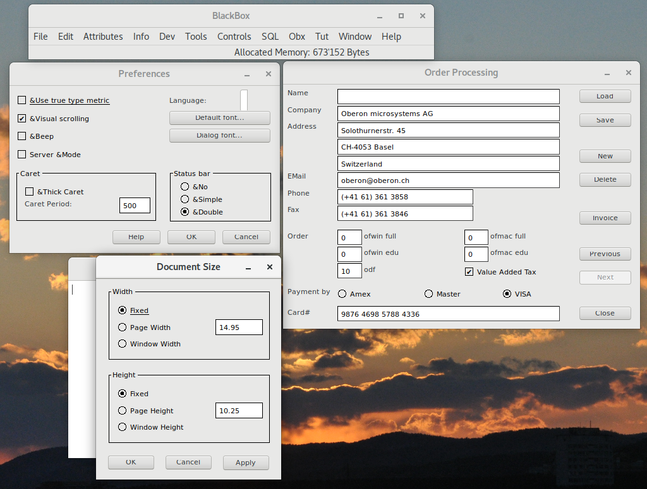Click Apply in Document Size dialog
The width and height of the screenshot is (647, 489).
(x=245, y=462)
